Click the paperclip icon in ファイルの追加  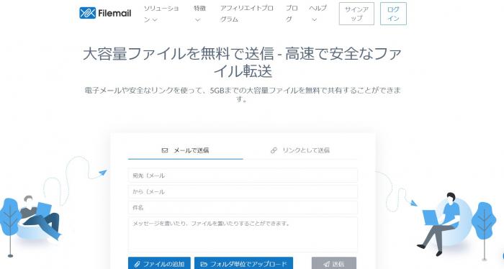click(138, 264)
